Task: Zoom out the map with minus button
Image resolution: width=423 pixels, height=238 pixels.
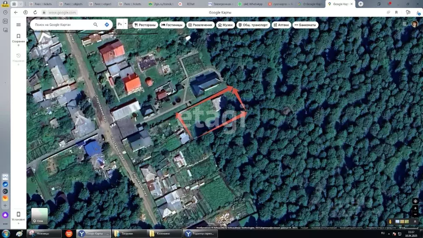Action: pos(415,214)
